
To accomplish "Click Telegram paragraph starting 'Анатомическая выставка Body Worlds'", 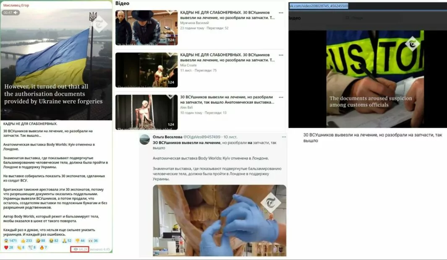I will point(49,147).
